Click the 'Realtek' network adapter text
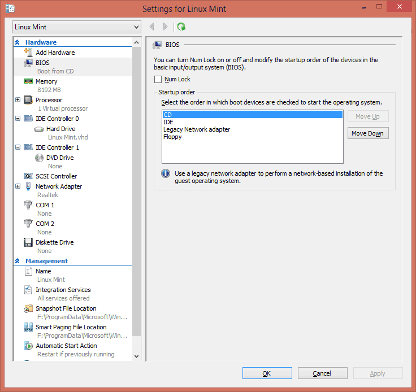Viewport: 416px width, 392px height. 47,195
